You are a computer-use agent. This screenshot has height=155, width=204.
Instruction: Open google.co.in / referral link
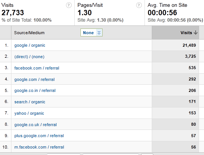tap(35, 90)
